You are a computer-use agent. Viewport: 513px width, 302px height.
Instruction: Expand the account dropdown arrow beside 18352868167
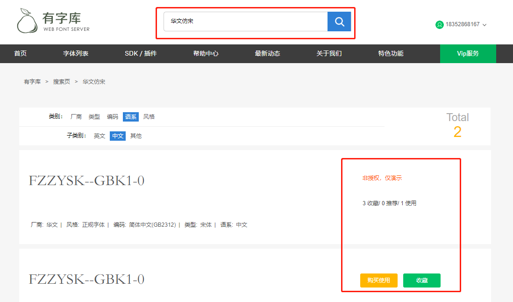(484, 25)
